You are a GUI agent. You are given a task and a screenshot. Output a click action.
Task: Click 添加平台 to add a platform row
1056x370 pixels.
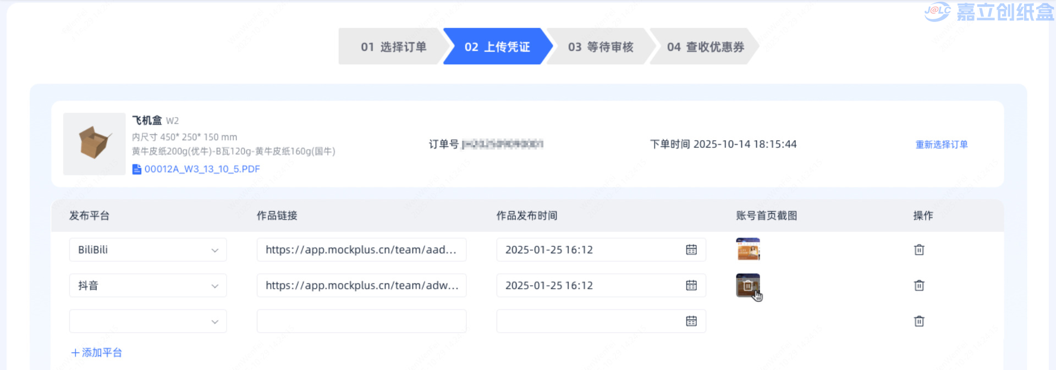97,352
